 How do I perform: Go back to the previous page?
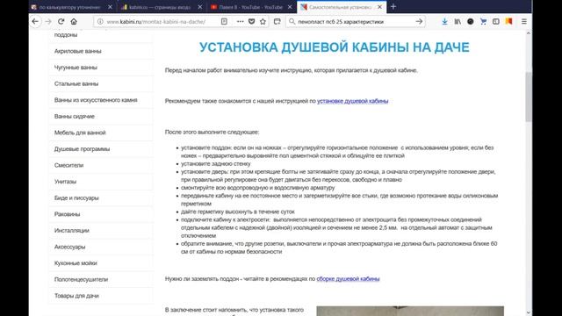click(35, 21)
